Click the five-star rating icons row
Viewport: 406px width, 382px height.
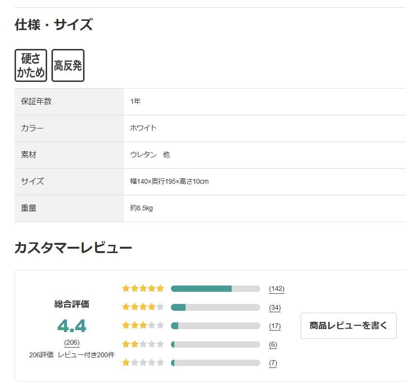pos(143,288)
